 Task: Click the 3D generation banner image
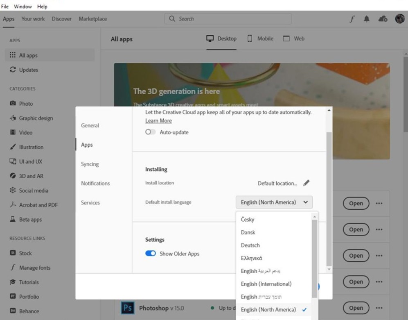click(x=252, y=84)
